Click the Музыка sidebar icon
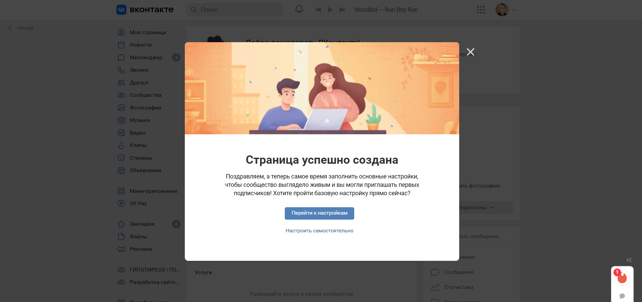Viewport: 642px width, 302px height. [121, 120]
